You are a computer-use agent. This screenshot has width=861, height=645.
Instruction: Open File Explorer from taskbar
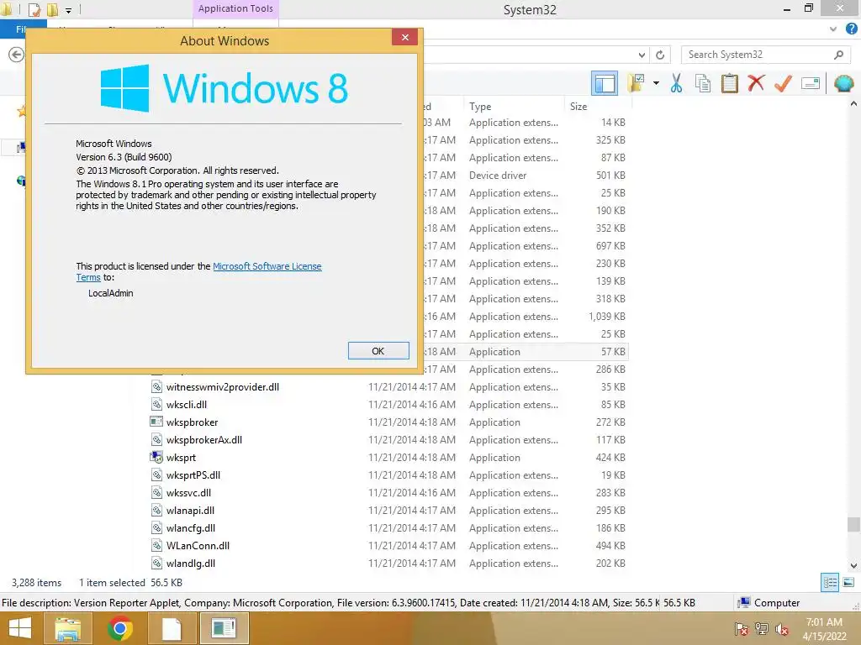[x=67, y=628]
